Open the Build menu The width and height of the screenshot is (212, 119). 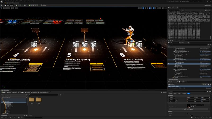[x=21, y=1]
